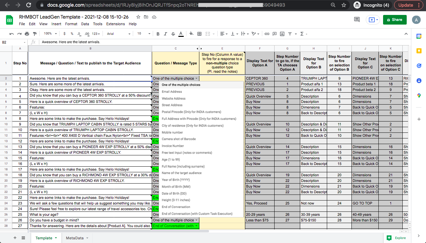Open the comment history icon
426x243 pixels.
[x=357, y=20]
